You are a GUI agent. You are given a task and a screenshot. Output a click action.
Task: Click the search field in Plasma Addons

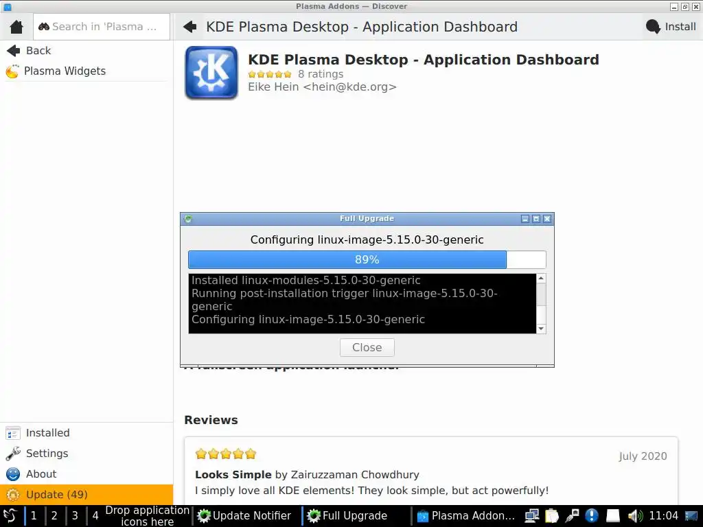point(102,27)
